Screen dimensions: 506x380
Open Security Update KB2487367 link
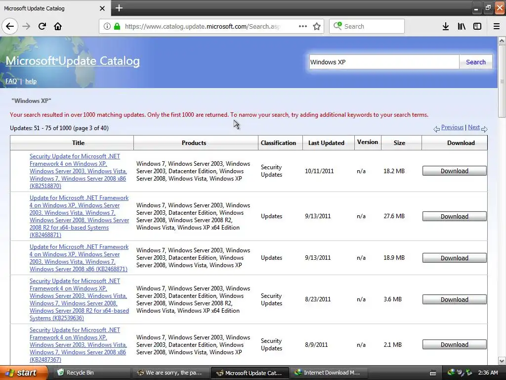78,344
